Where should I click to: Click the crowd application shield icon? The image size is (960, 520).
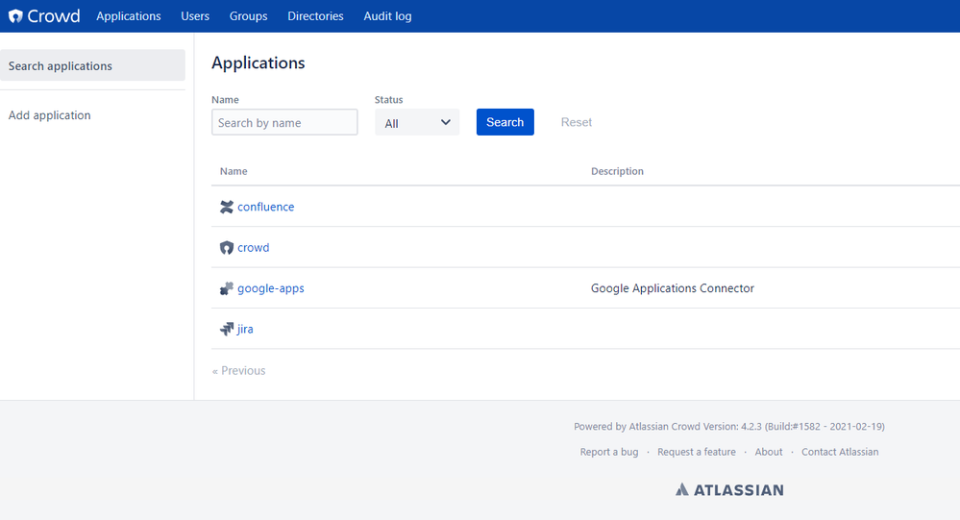(x=227, y=247)
